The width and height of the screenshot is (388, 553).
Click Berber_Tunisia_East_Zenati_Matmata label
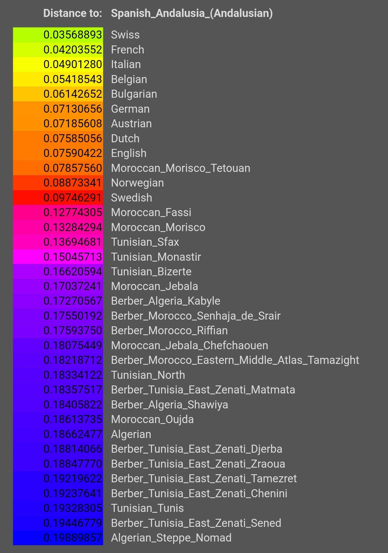click(x=203, y=390)
